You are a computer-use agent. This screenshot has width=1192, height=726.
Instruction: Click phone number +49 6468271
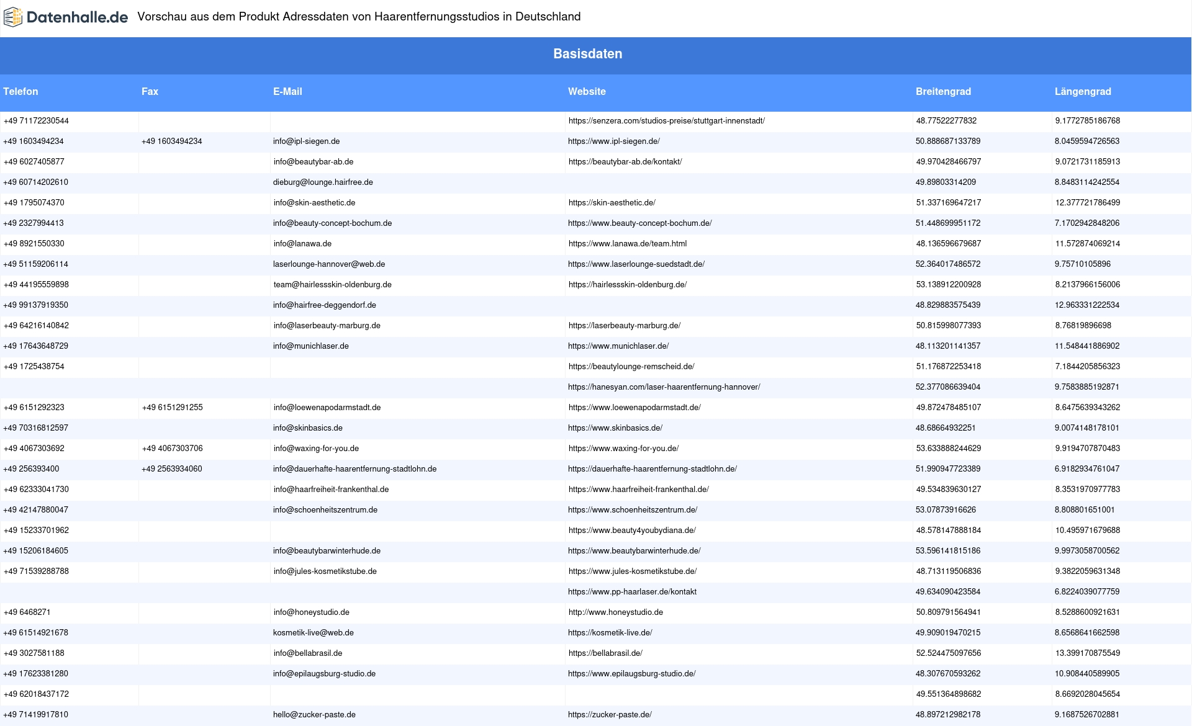pos(27,612)
